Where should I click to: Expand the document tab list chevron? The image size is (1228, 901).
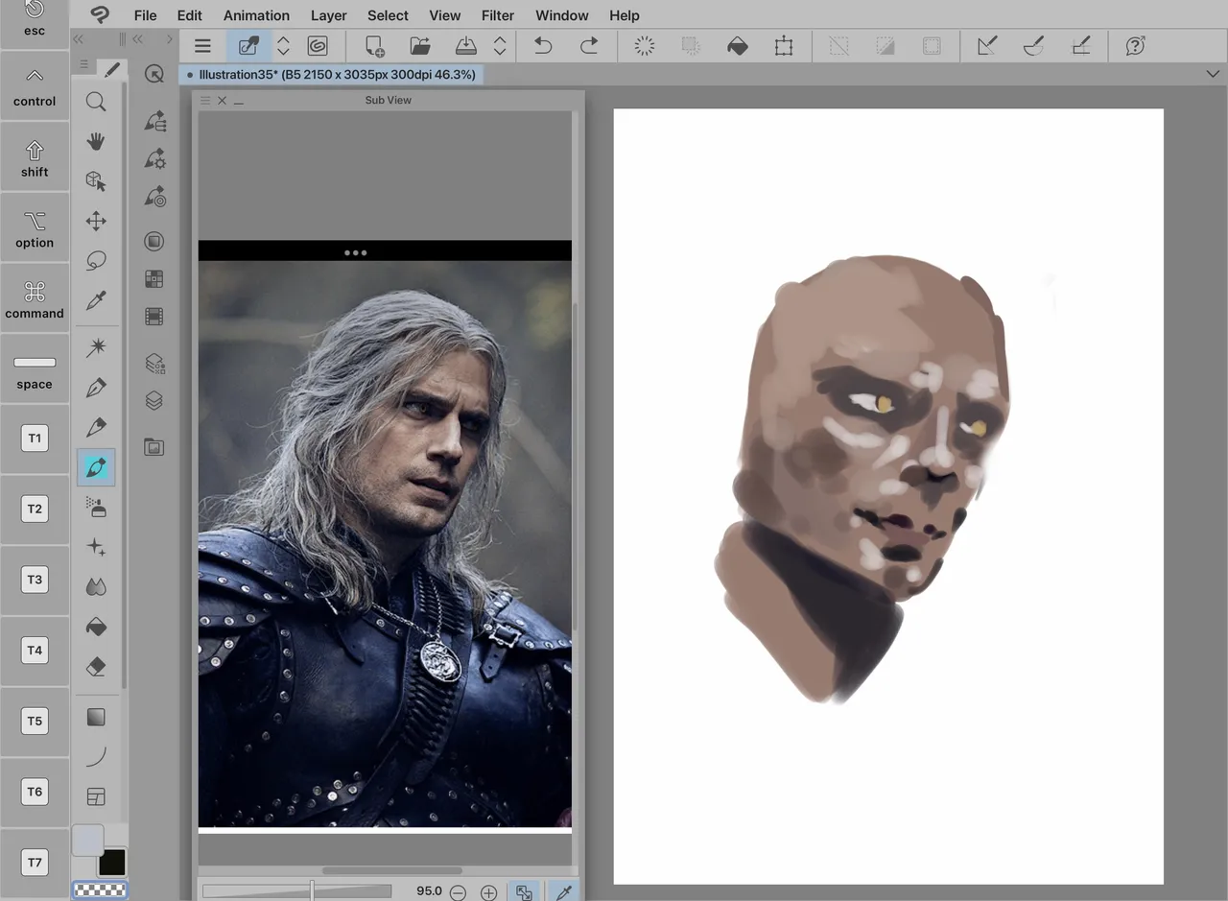[1213, 74]
